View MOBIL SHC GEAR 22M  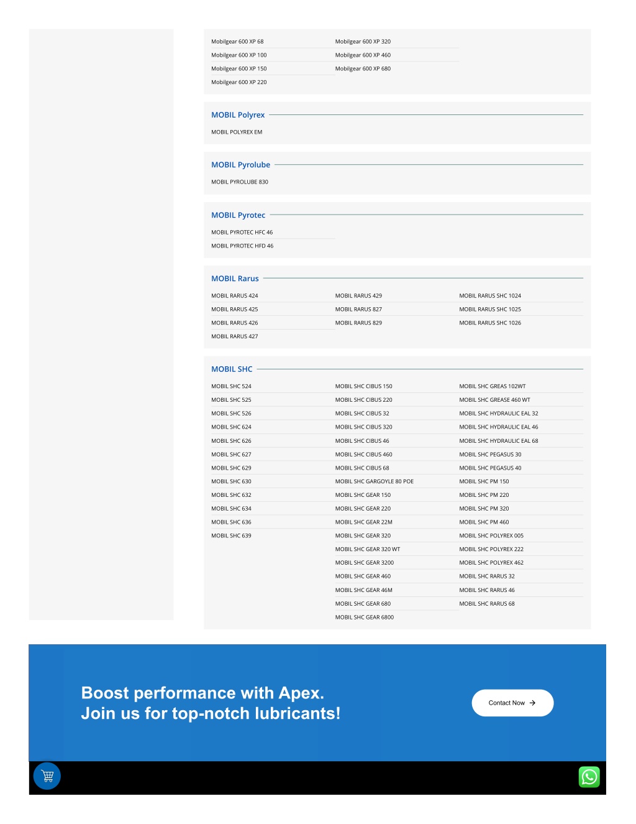(363, 522)
